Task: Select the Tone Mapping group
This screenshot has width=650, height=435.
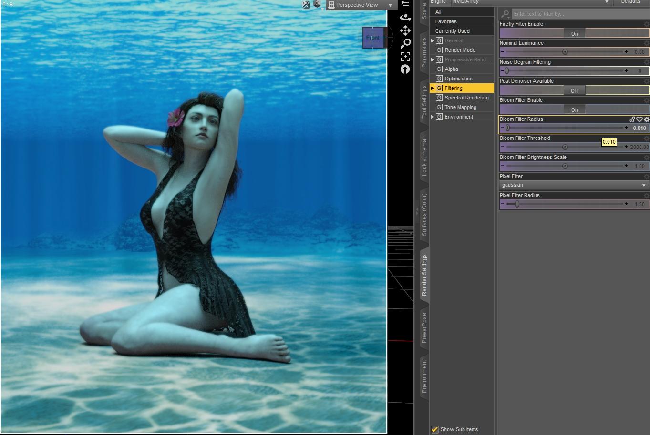Action: [x=462, y=107]
